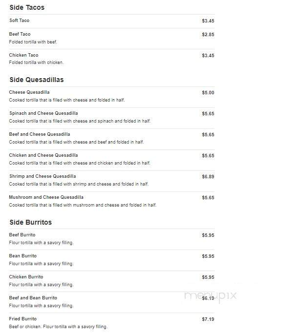298x336 pixels.
Task: Click the menupix watermark logo
Action: pos(211,296)
